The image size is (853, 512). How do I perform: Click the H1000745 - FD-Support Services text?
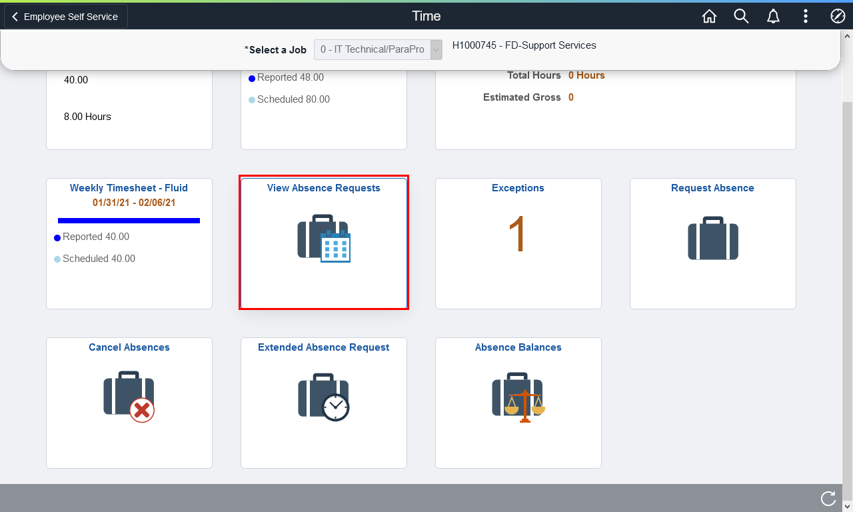(524, 45)
